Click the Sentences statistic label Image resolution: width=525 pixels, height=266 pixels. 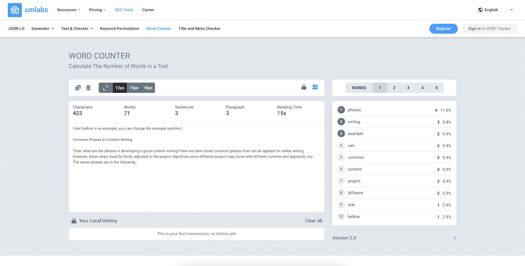pyautogui.click(x=184, y=107)
